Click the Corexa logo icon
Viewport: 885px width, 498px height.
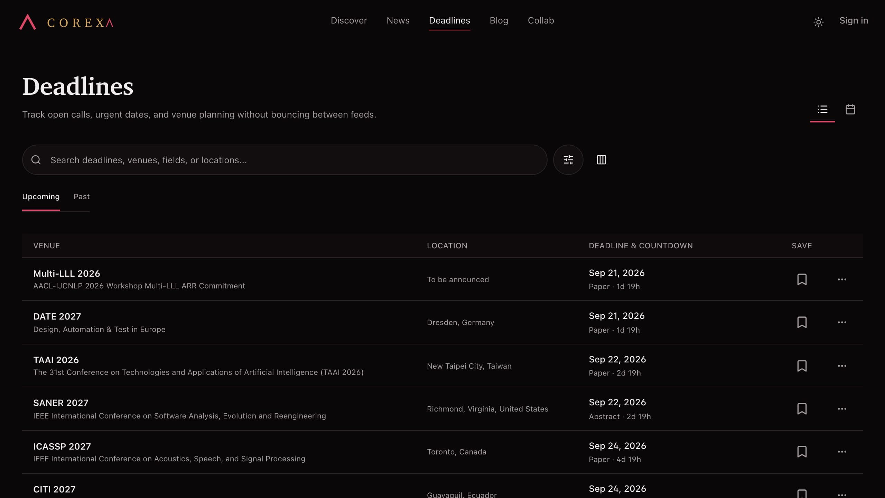[28, 22]
